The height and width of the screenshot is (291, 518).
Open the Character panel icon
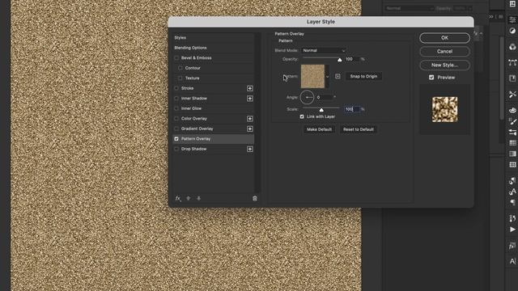coord(512,261)
